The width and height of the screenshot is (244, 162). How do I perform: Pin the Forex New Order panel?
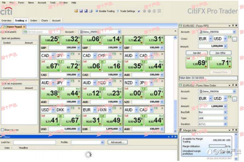[233, 85]
